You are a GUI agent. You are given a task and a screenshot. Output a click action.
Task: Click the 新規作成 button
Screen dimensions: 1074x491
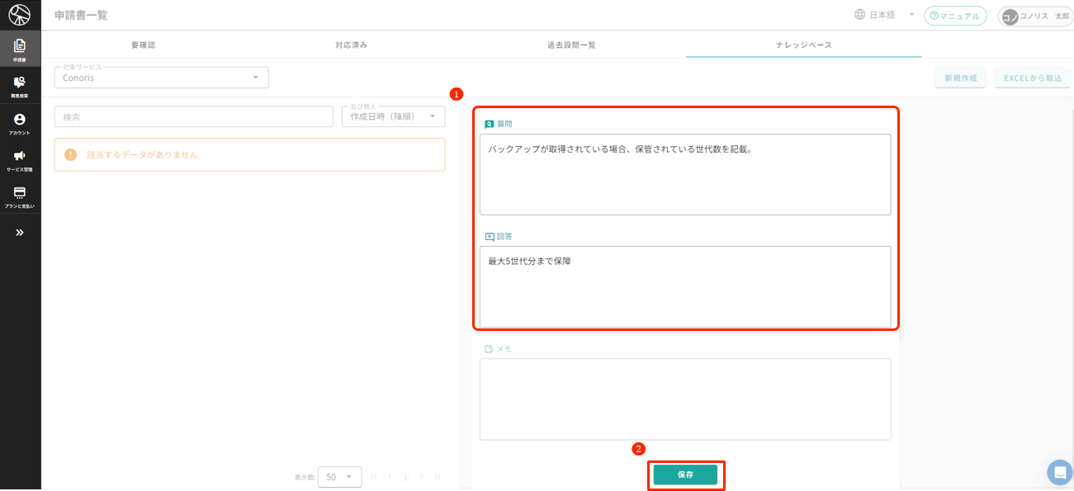[x=961, y=78]
